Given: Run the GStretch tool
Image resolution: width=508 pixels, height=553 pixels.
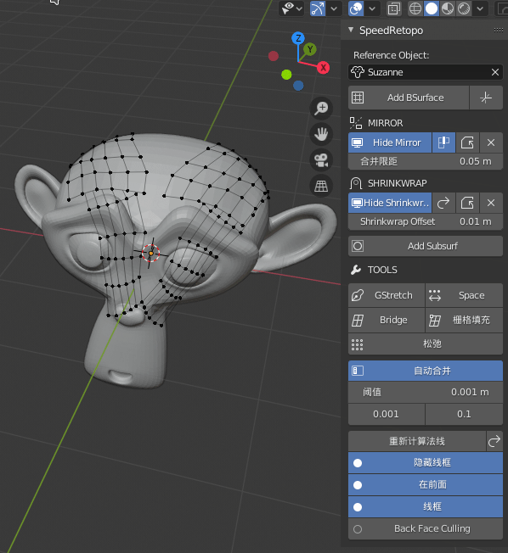Looking at the screenshot, I should pyautogui.click(x=387, y=295).
